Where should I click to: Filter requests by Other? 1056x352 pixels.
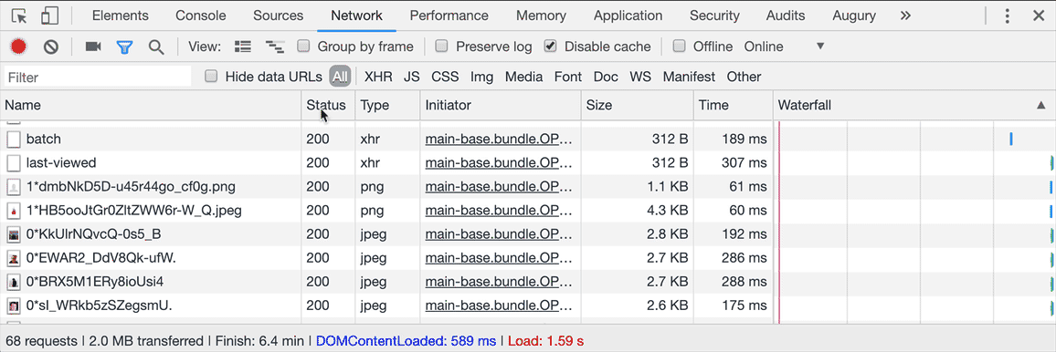[744, 77]
